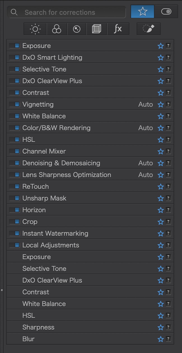Open the Effects tab (fx icon)

pyautogui.click(x=118, y=29)
